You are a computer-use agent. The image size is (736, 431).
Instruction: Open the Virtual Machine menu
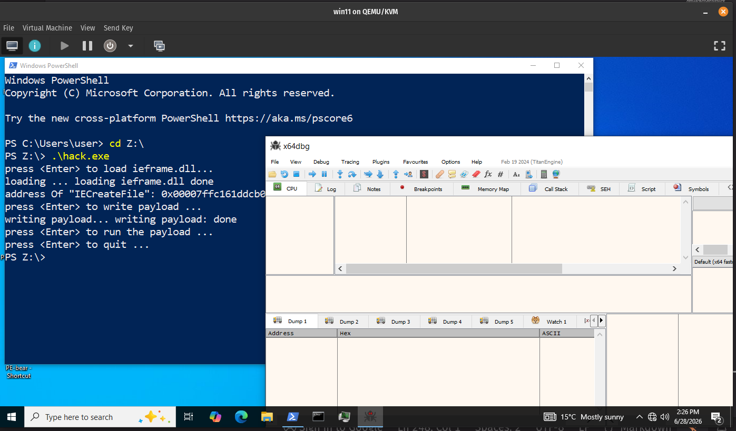coord(47,28)
